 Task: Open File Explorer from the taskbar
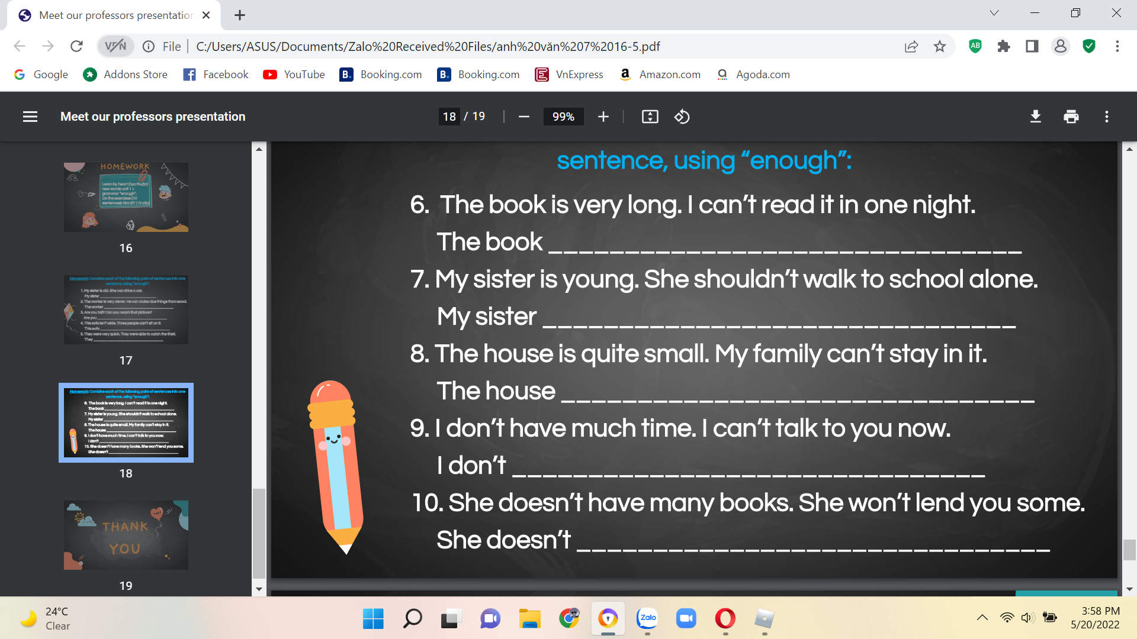pos(529,619)
